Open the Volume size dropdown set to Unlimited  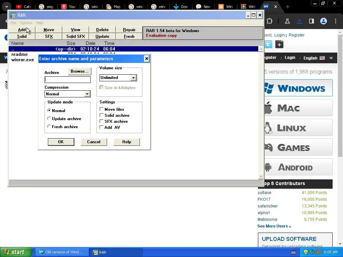(118, 78)
